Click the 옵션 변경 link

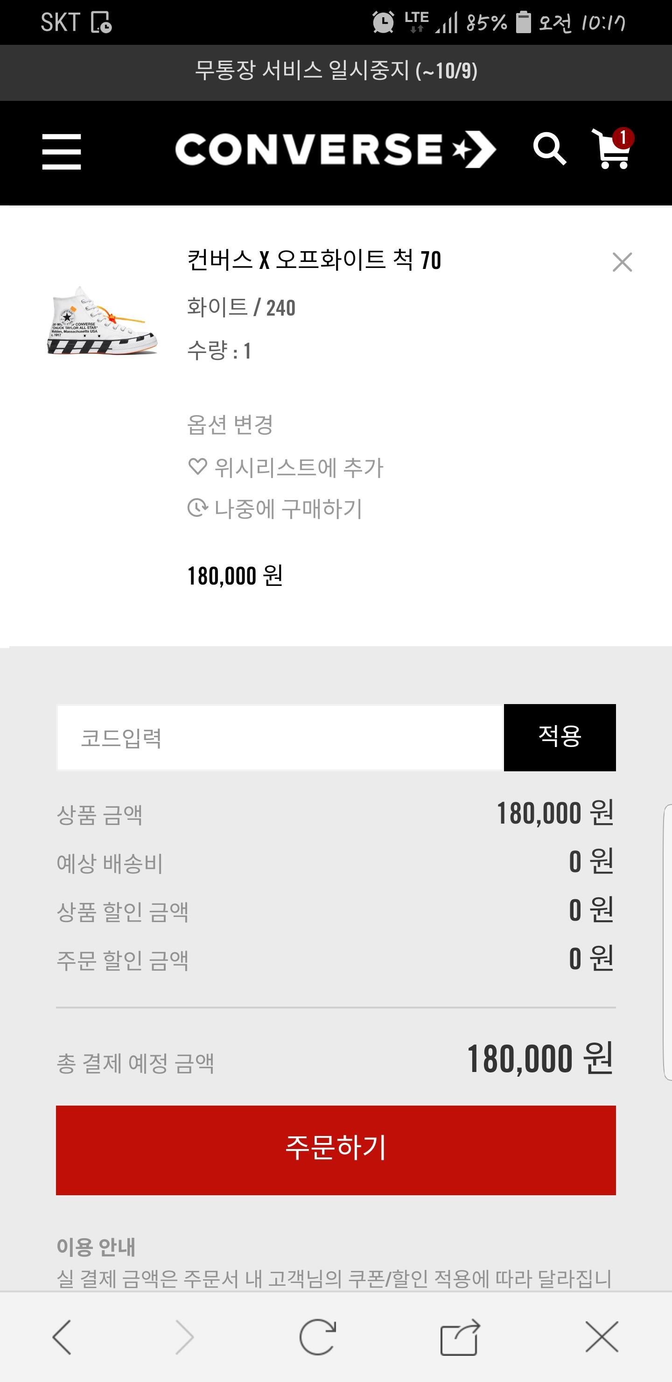click(x=230, y=425)
